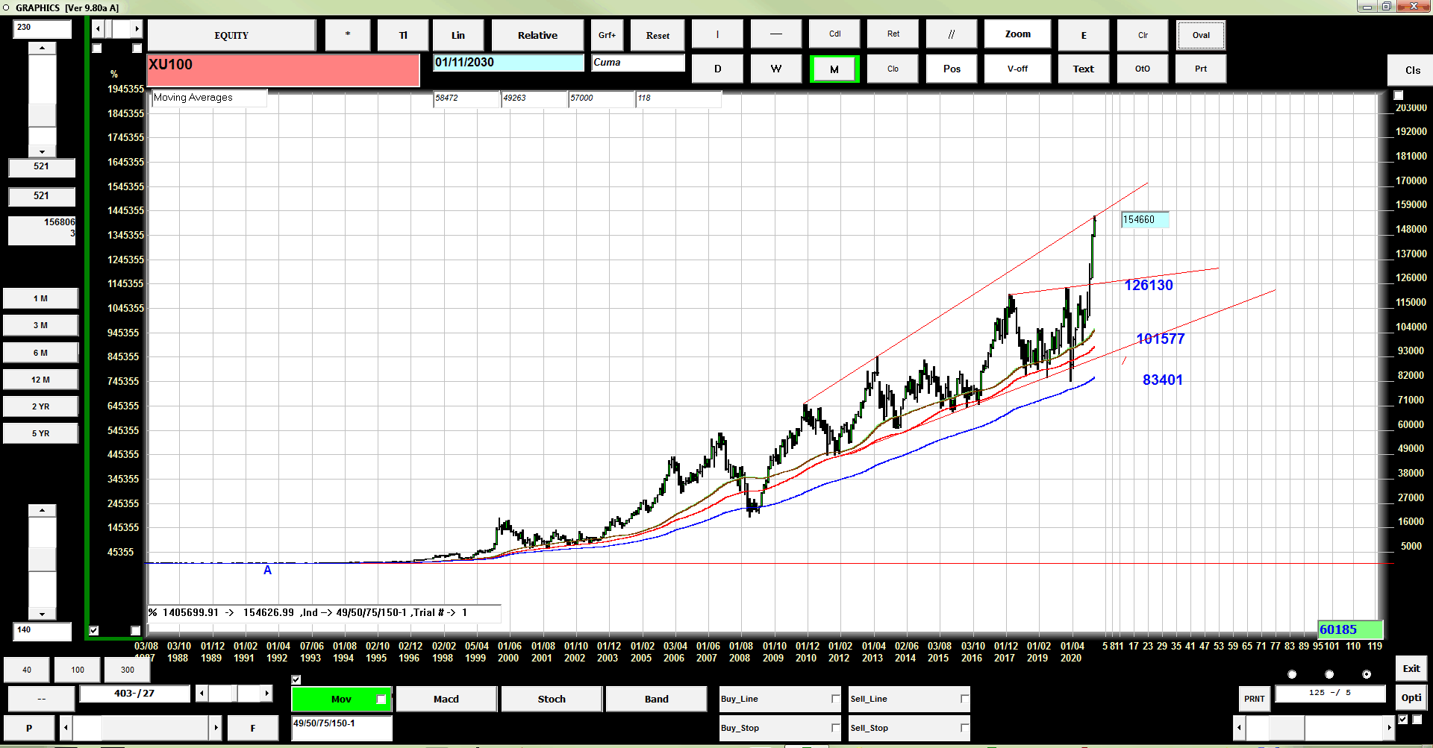Screen dimensions: 1433x748
Task: Select the 12 M period button
Action: pos(41,380)
